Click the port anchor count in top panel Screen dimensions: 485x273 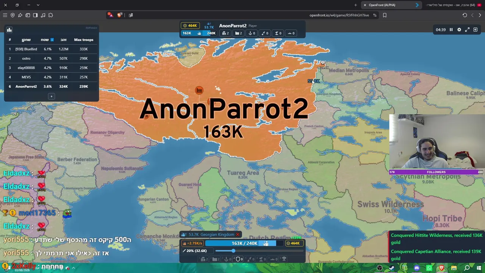click(252, 33)
